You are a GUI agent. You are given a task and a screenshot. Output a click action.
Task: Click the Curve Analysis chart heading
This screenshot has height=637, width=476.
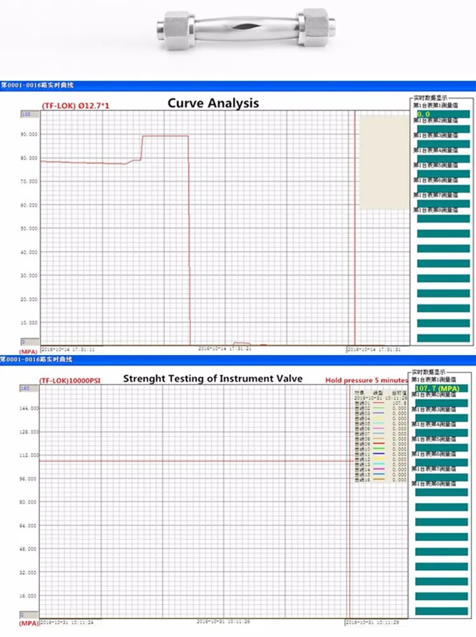(213, 103)
